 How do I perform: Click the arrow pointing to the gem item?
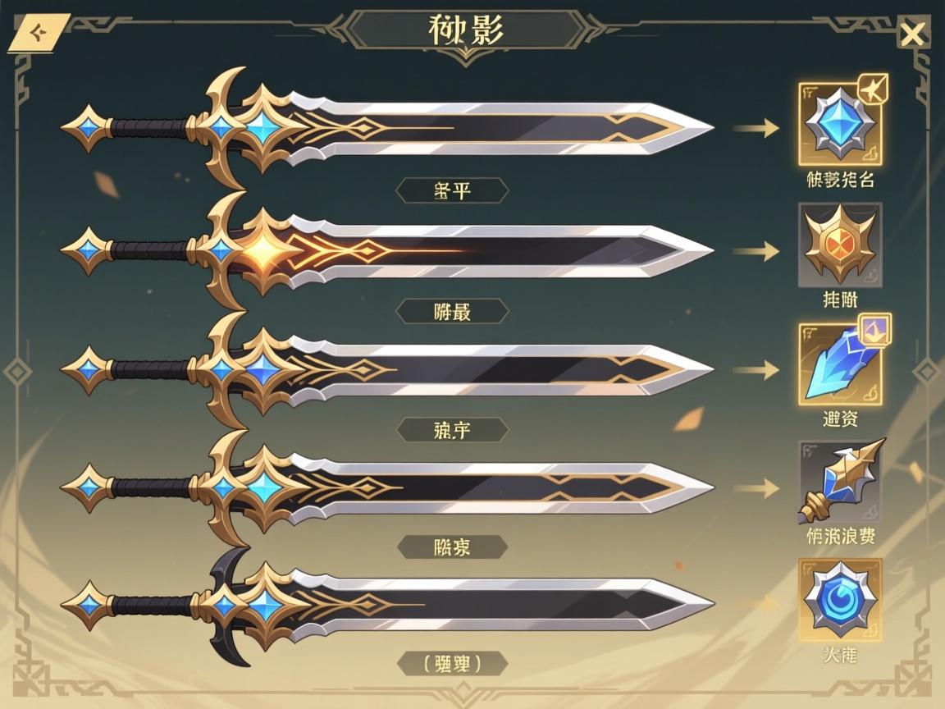tap(756, 128)
